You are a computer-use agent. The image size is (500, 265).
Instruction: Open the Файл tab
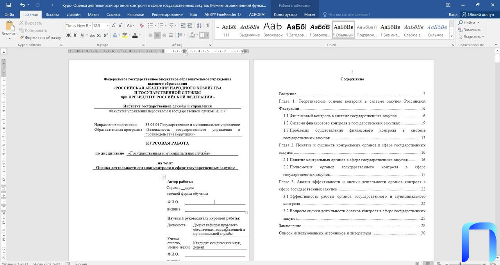(9, 14)
